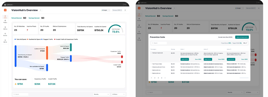Go to page 3 in Prevention Suite
The height and width of the screenshot is (97, 268).
click(158, 78)
